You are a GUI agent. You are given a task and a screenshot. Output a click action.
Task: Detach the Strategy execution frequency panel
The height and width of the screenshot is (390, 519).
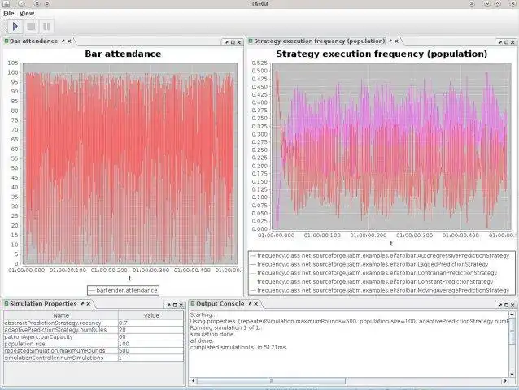click(x=500, y=42)
